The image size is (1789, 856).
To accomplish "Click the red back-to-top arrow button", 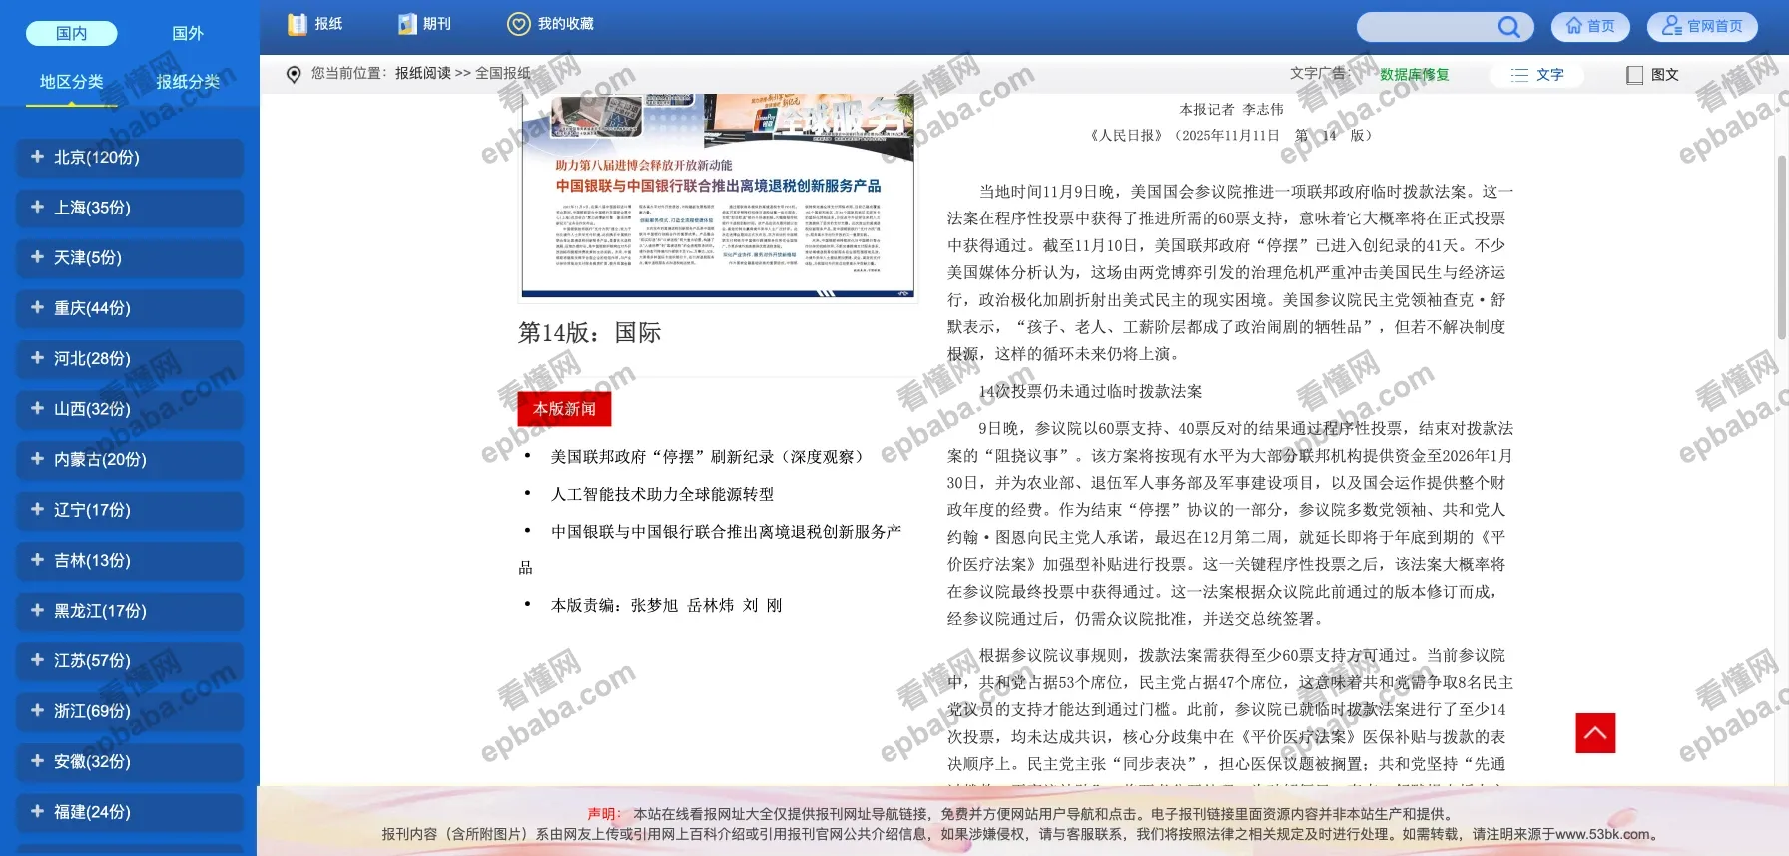I will tap(1595, 733).
